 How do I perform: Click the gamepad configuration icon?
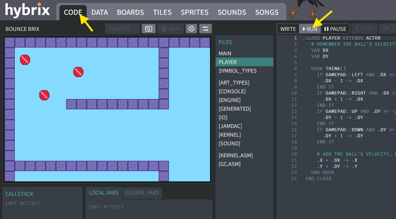(x=191, y=29)
